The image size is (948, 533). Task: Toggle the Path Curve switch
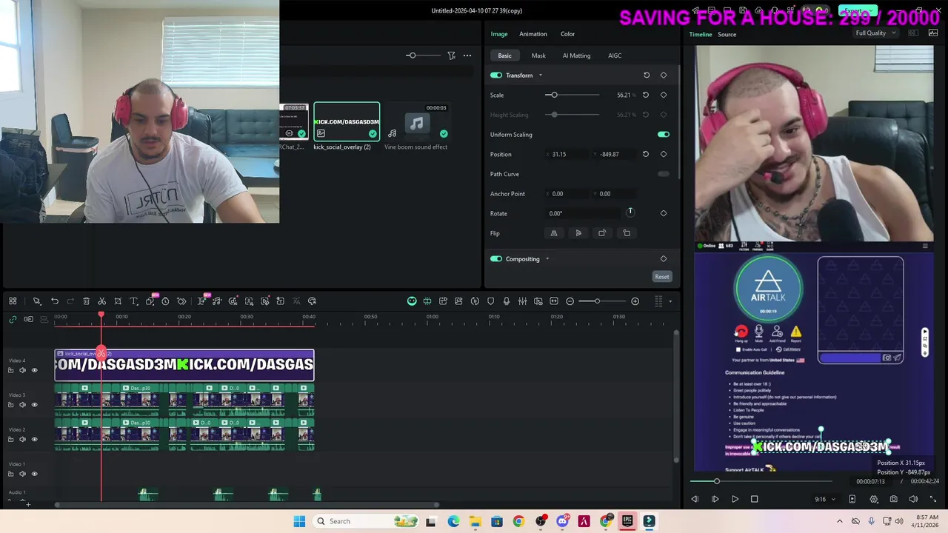[x=664, y=174]
